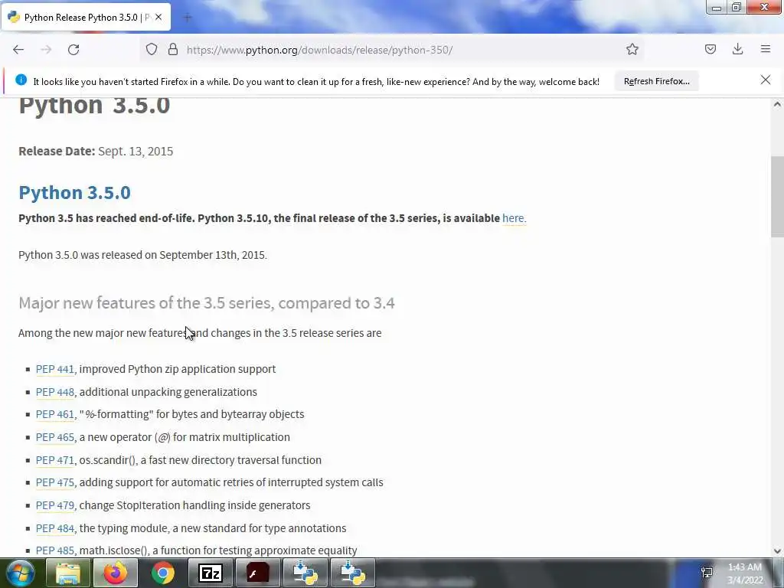This screenshot has width=784, height=588.
Task: View site security padlock info
Action: pyautogui.click(x=173, y=49)
